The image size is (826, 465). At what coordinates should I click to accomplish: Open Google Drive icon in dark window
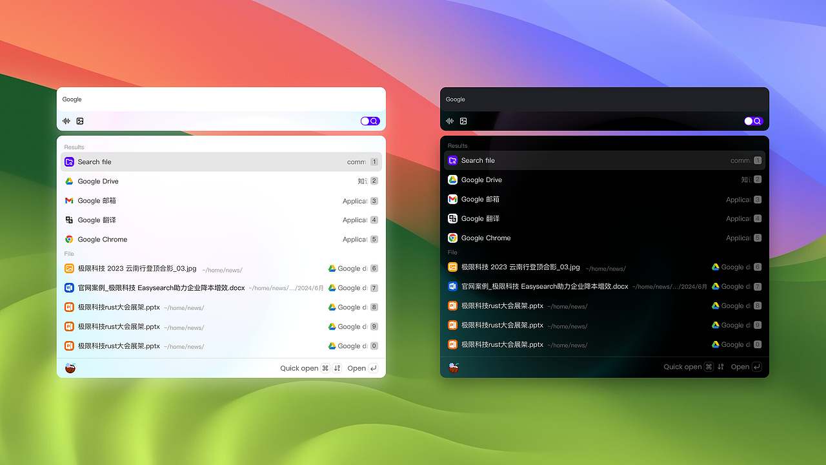click(452, 180)
